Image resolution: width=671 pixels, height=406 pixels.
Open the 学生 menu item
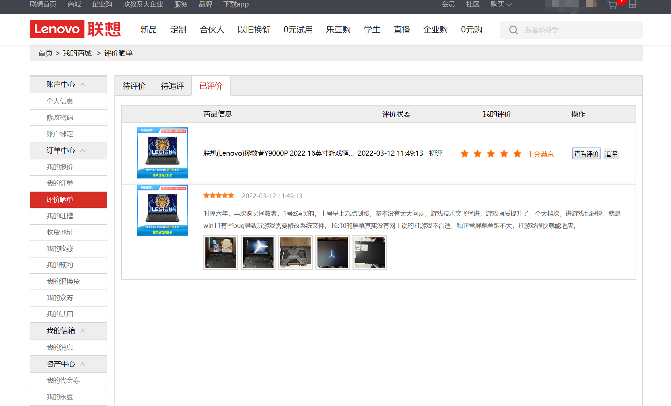[372, 30]
